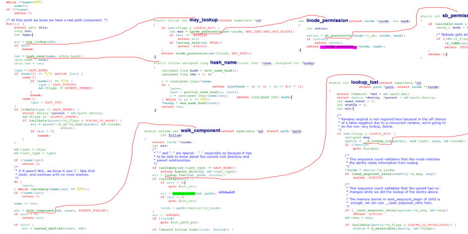This screenshot has height=234, width=468.
Task: Select underlined path parameter in walk_component signature
Action: point(296,131)
